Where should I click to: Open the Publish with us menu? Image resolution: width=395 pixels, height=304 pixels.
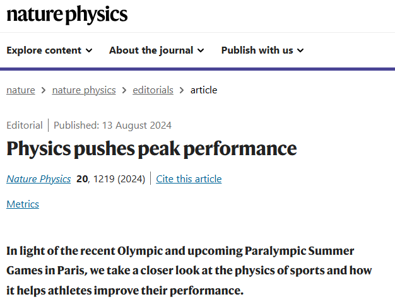point(262,50)
